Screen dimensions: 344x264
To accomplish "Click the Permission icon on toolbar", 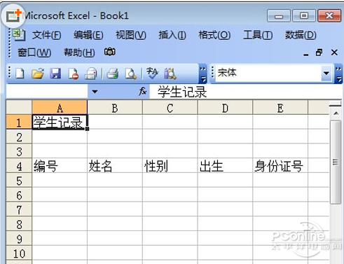I will pos(74,74).
